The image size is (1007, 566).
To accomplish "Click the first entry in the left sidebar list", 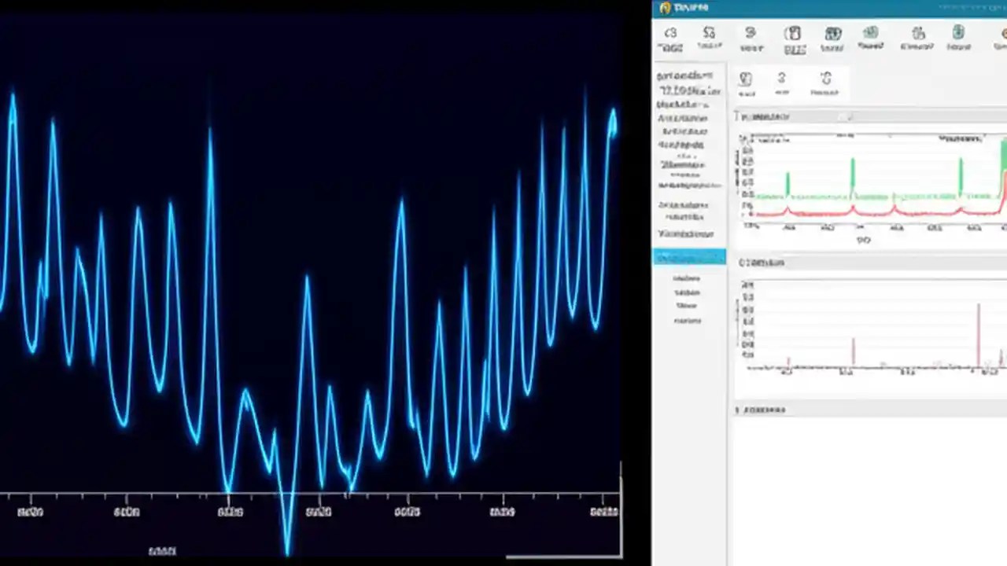I will [x=684, y=75].
